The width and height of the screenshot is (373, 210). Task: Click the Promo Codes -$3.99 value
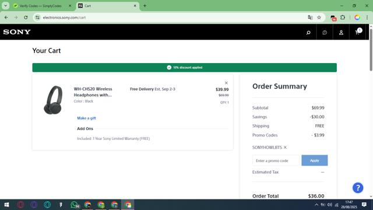click(x=318, y=135)
